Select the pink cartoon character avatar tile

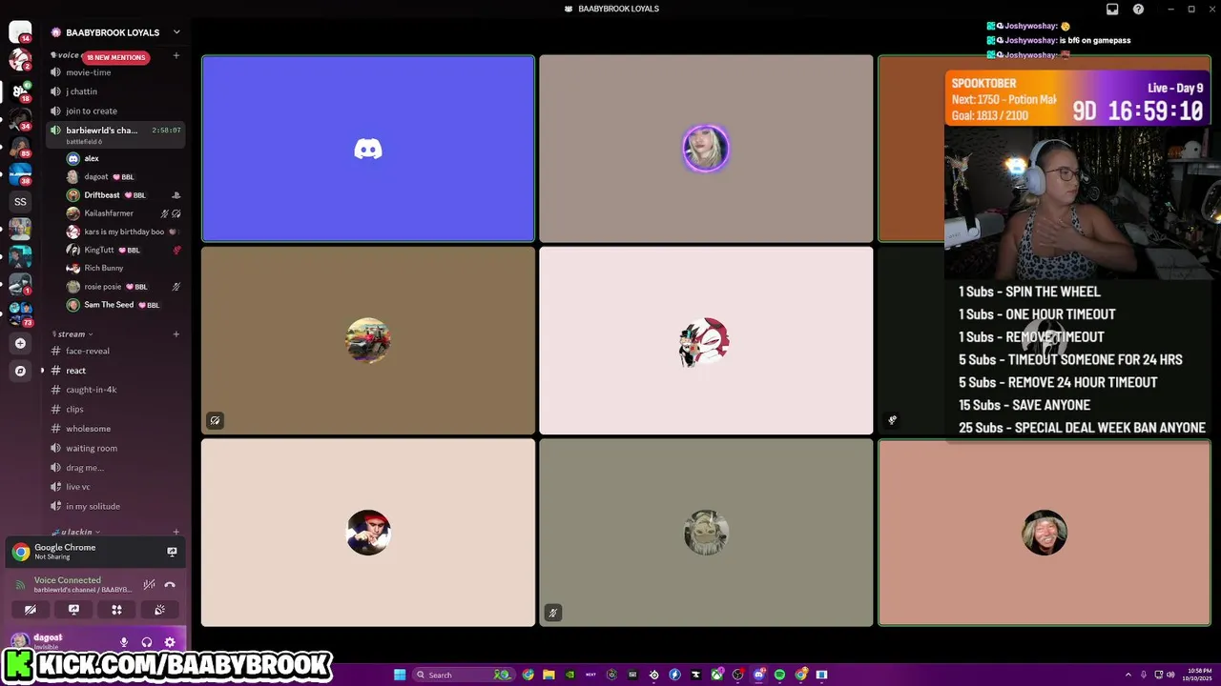(x=706, y=340)
